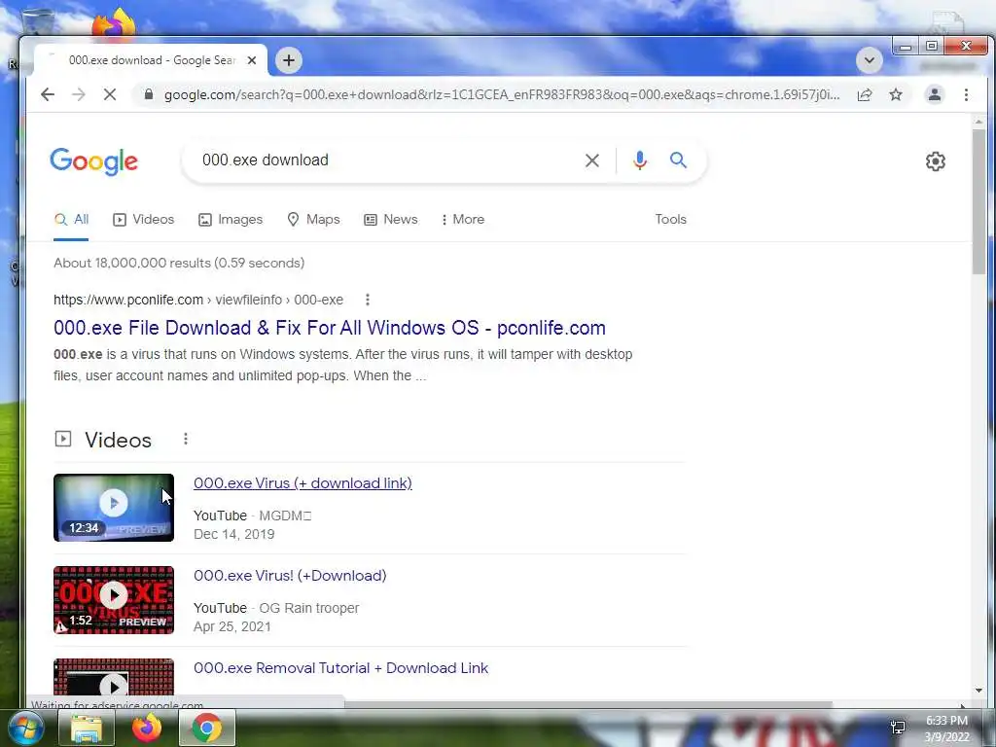This screenshot has width=996, height=747.
Task: Click the vertical page scrollbar thumb
Action: [978, 200]
